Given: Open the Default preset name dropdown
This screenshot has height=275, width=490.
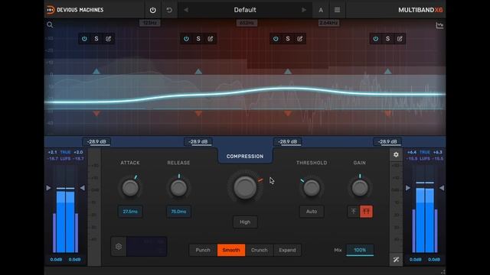Looking at the screenshot, I should pos(245,10).
